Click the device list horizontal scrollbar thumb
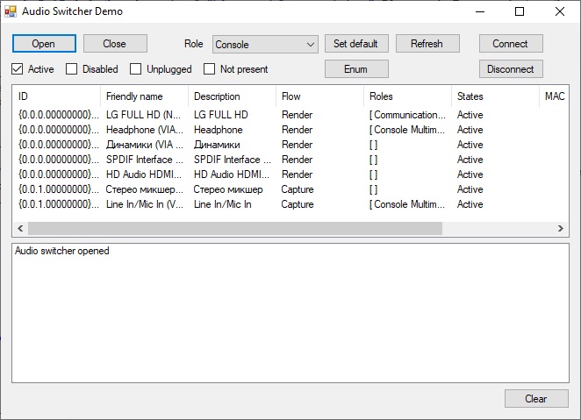581x420 pixels. pos(235,229)
